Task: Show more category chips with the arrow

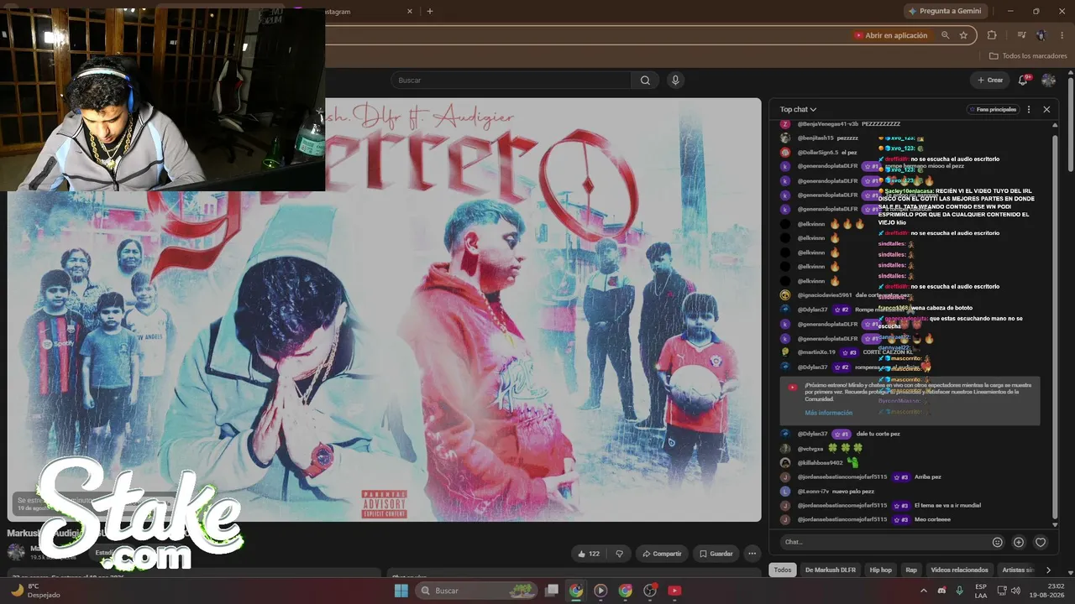Action: click(1048, 570)
